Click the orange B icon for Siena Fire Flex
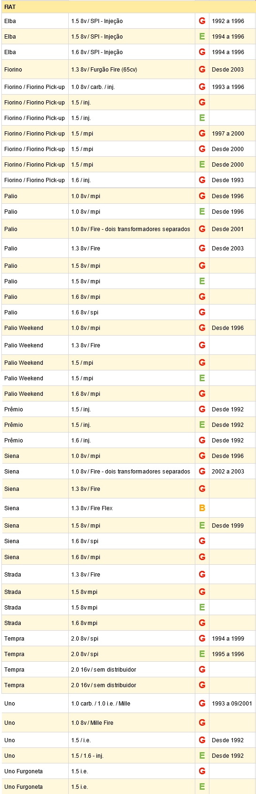Screen dimensions: 256x794 (x=202, y=508)
